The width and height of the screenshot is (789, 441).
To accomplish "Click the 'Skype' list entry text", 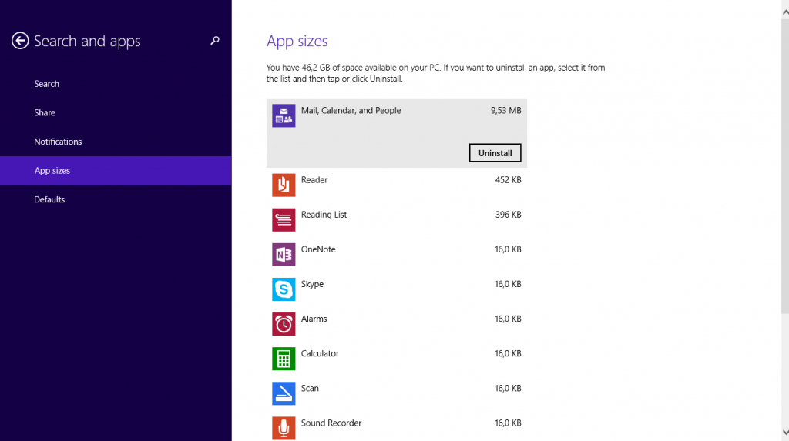I will click(312, 284).
